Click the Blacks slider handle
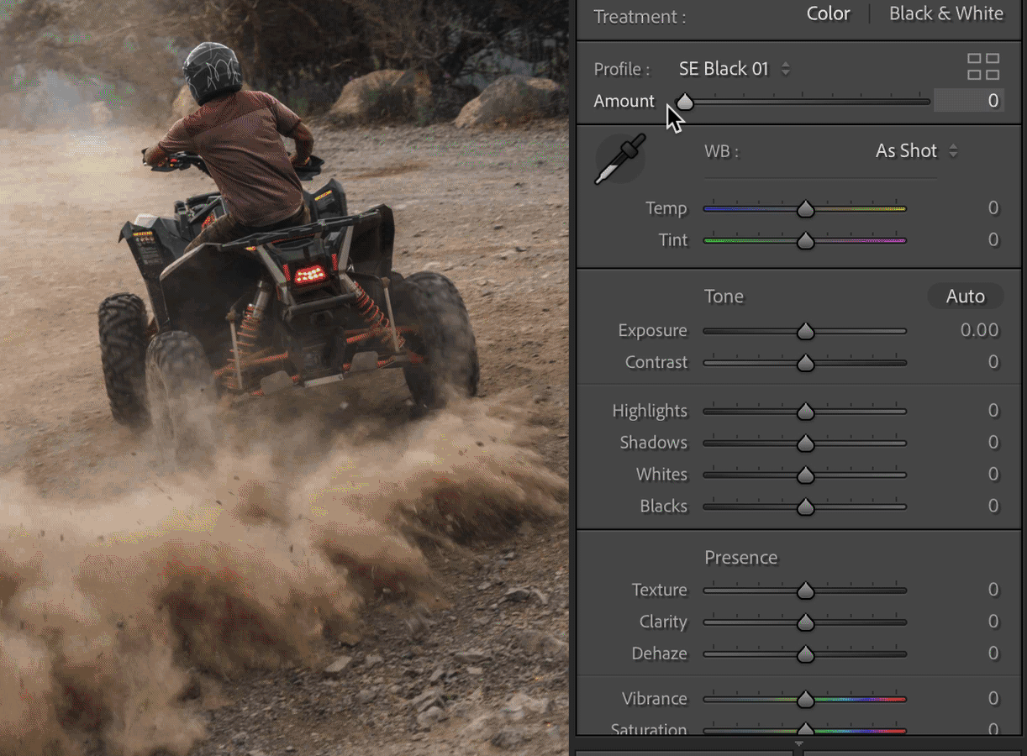The width and height of the screenshot is (1027, 756). click(x=805, y=507)
